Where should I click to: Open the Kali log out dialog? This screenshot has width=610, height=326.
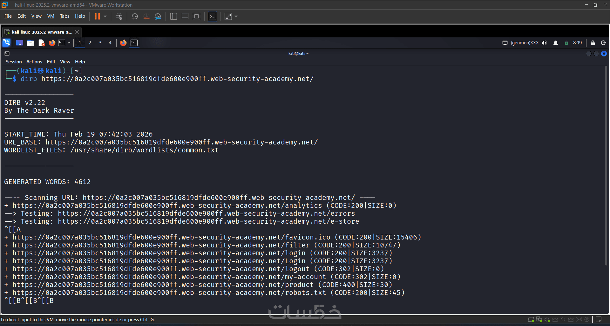[x=603, y=43]
